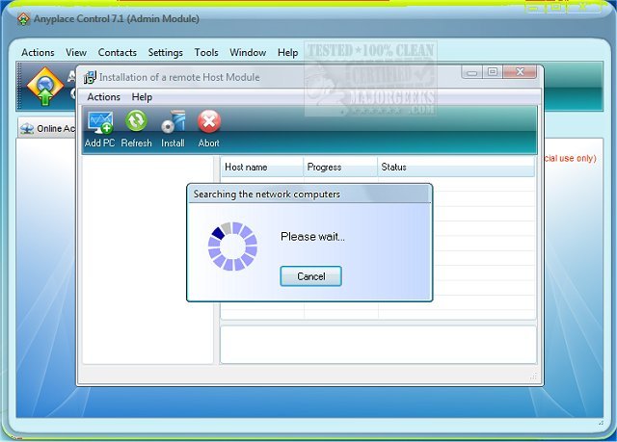
Task: Open Actions menu in main window
Action: point(38,52)
